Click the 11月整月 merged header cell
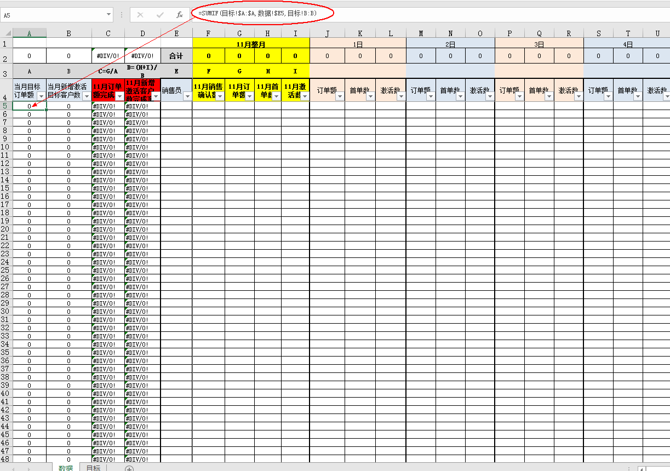 [x=251, y=43]
